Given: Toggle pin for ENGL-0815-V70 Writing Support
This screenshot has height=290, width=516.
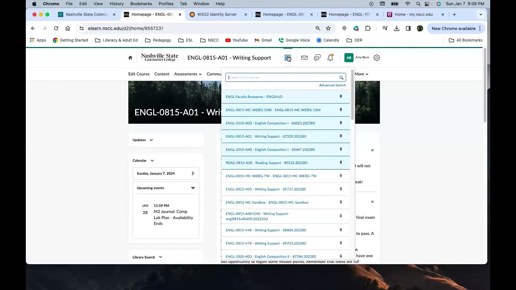Looking at the screenshot, I should (x=341, y=243).
